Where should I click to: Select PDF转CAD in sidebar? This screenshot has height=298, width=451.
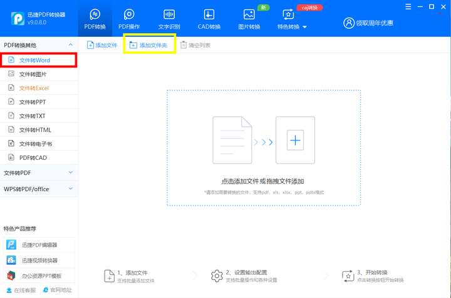39,158
